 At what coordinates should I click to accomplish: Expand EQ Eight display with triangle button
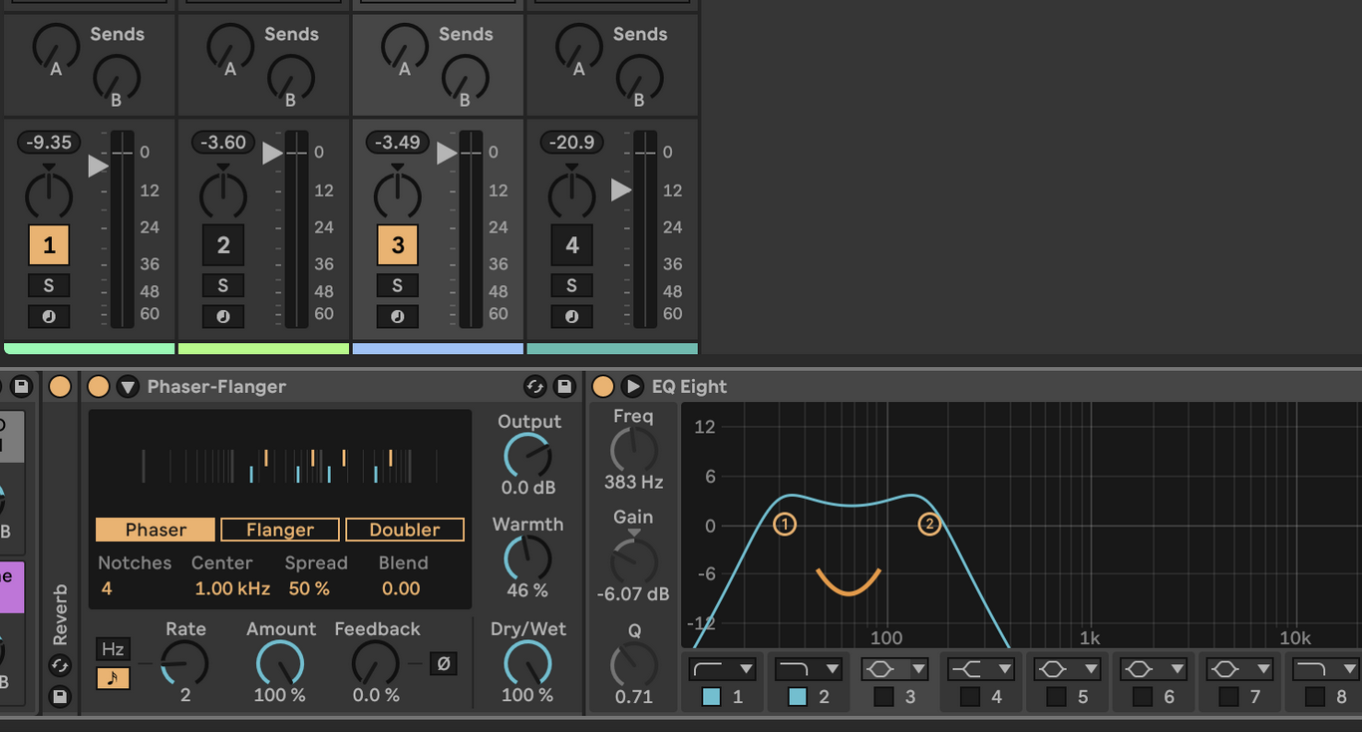(632, 386)
